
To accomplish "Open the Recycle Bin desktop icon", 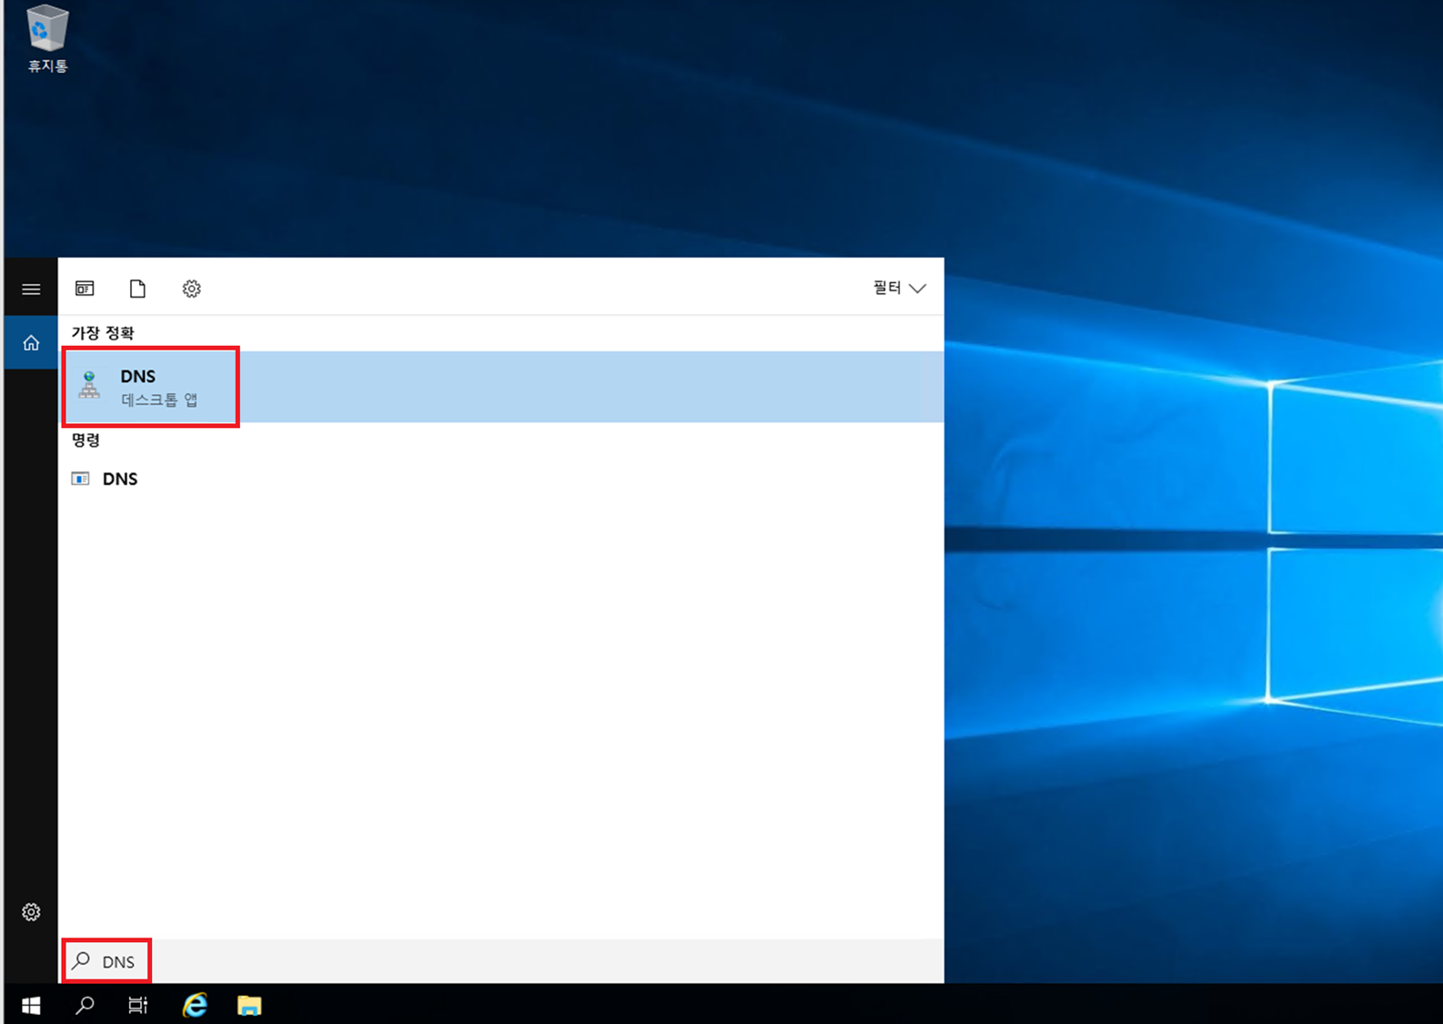I will coord(47,39).
